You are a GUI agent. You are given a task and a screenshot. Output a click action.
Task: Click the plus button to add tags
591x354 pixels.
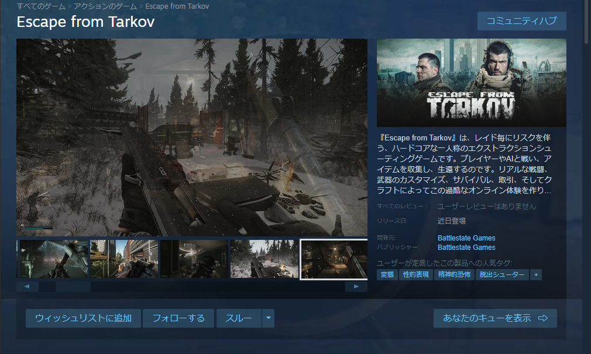coord(536,274)
